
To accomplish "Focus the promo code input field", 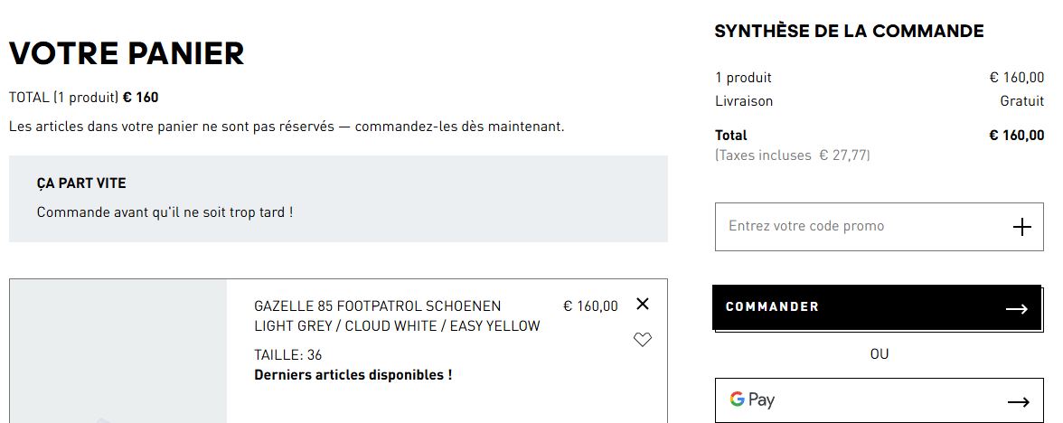I will pyautogui.click(x=859, y=226).
